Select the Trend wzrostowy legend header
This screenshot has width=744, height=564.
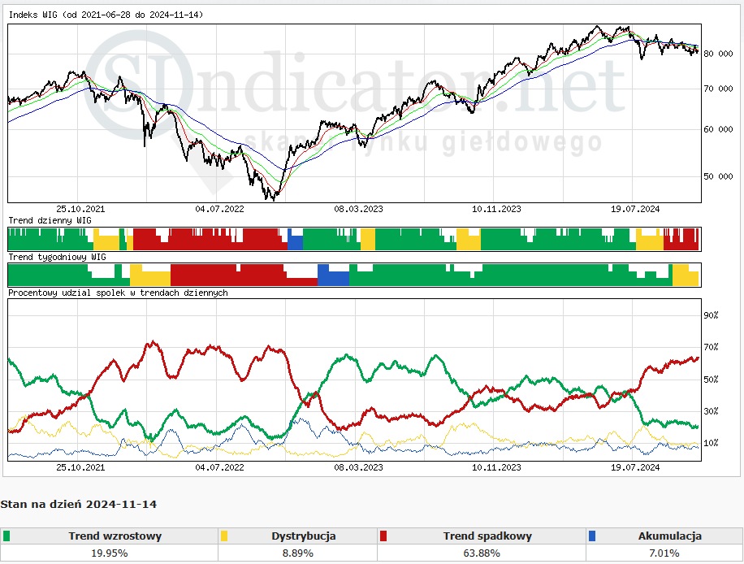coord(115,536)
